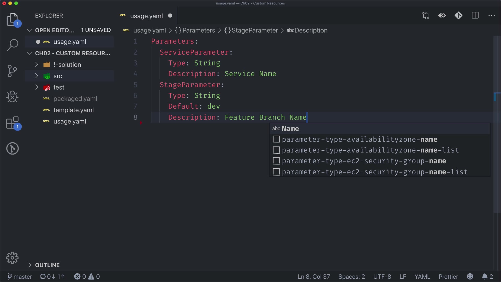Expand the !-solution folder

click(x=67, y=64)
